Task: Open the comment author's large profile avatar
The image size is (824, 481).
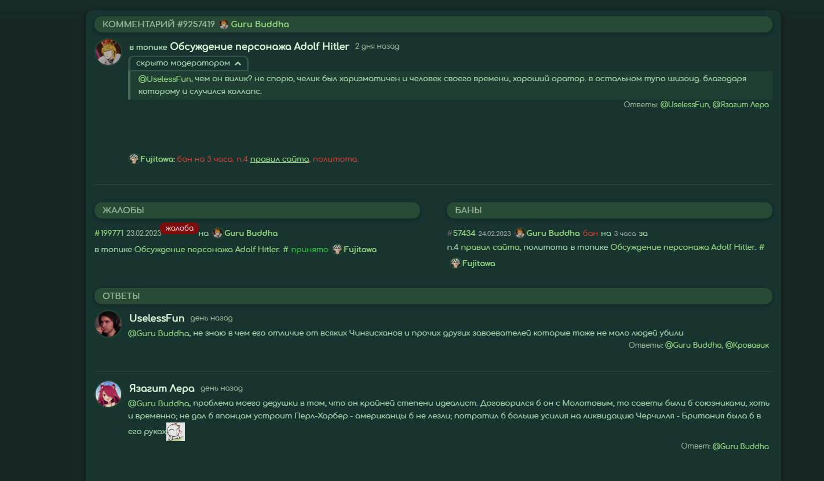Action: [108, 52]
